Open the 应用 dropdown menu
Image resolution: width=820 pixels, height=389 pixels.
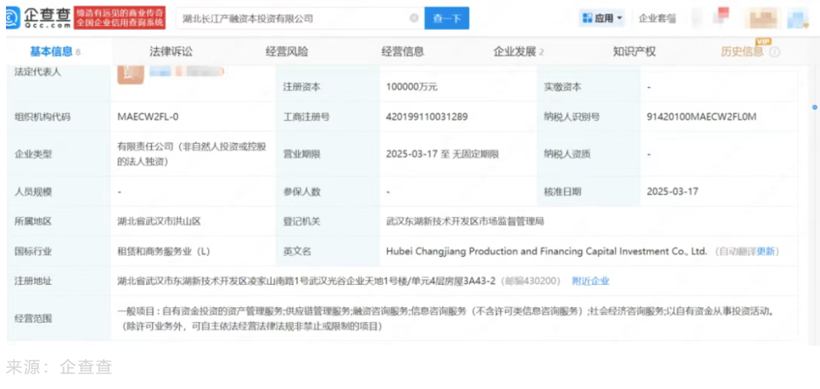pos(603,19)
